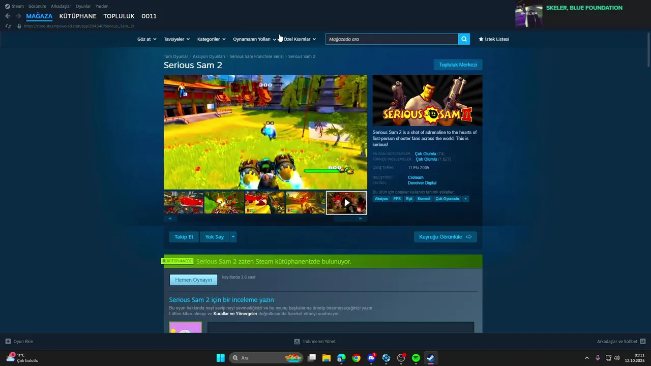
Task: Open the network tray icon
Action: pyautogui.click(x=608, y=358)
